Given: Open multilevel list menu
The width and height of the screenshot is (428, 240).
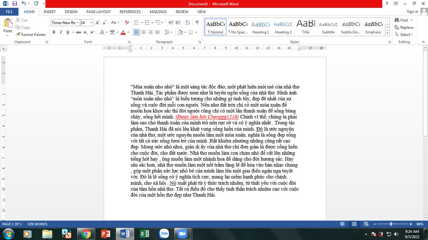Looking at the screenshot, I should click(159, 22).
